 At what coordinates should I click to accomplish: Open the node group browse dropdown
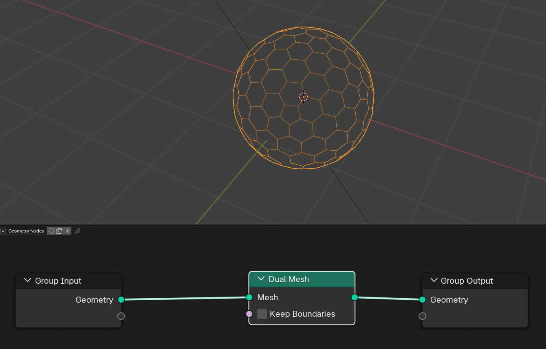pos(2,231)
